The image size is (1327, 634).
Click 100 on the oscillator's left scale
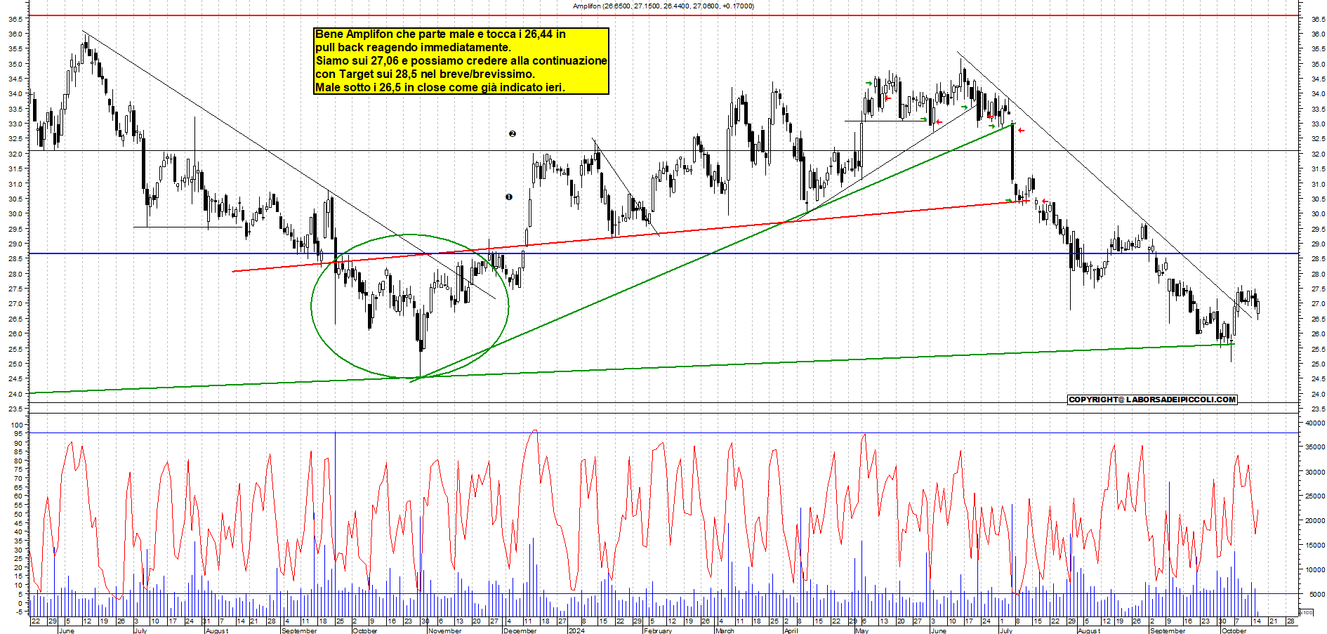[x=17, y=425]
